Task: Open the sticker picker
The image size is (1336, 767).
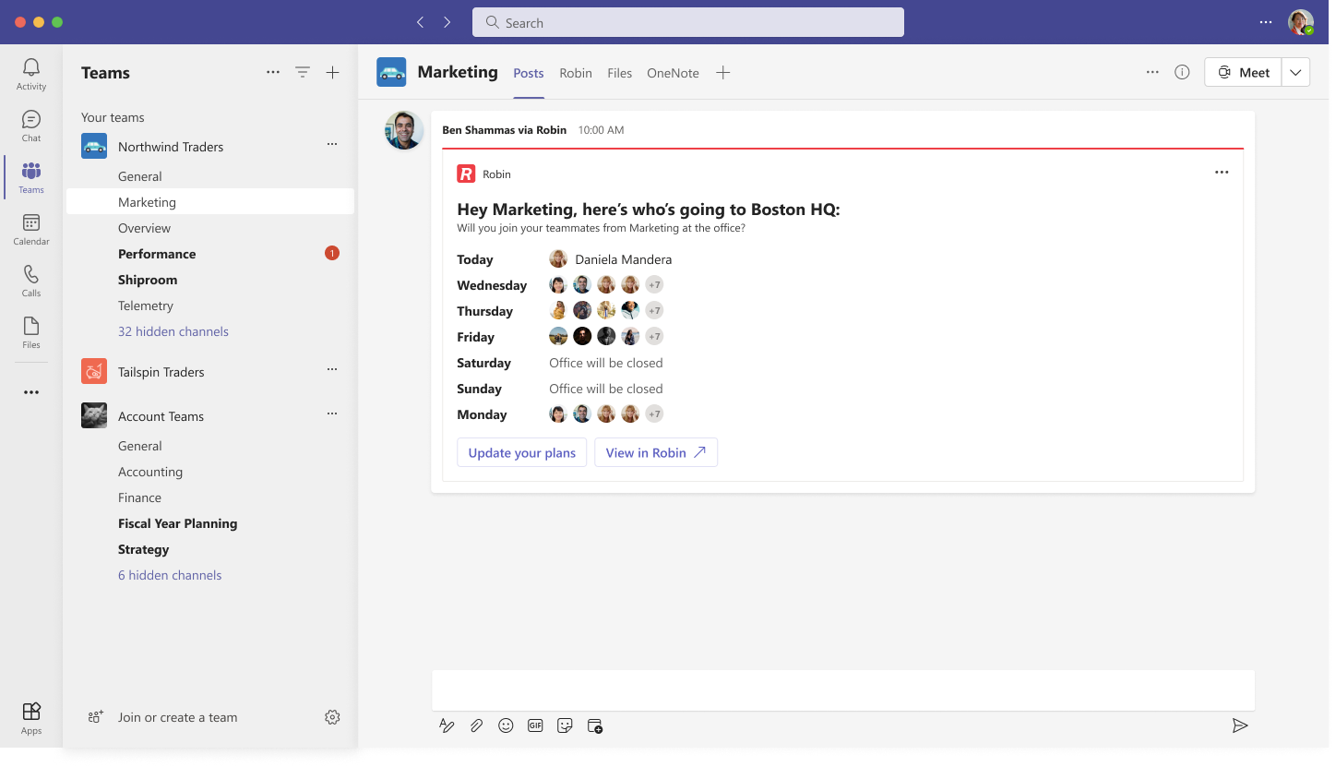Action: pos(565,725)
